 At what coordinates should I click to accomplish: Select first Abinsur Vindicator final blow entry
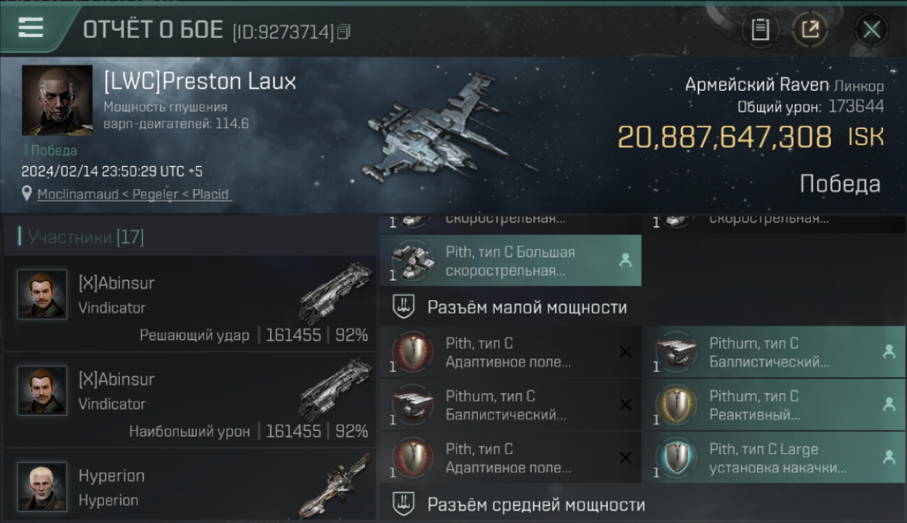pyautogui.click(x=190, y=304)
